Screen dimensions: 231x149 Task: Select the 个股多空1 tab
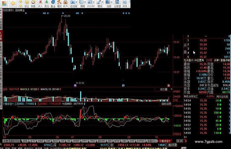(165, 141)
